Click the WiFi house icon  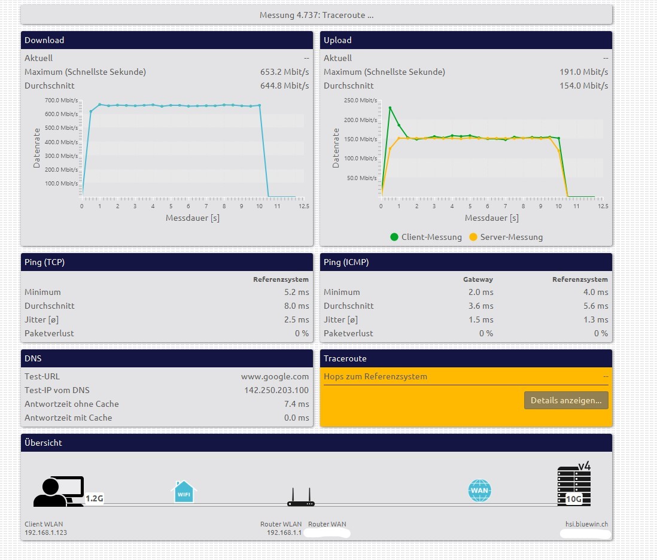point(184,491)
